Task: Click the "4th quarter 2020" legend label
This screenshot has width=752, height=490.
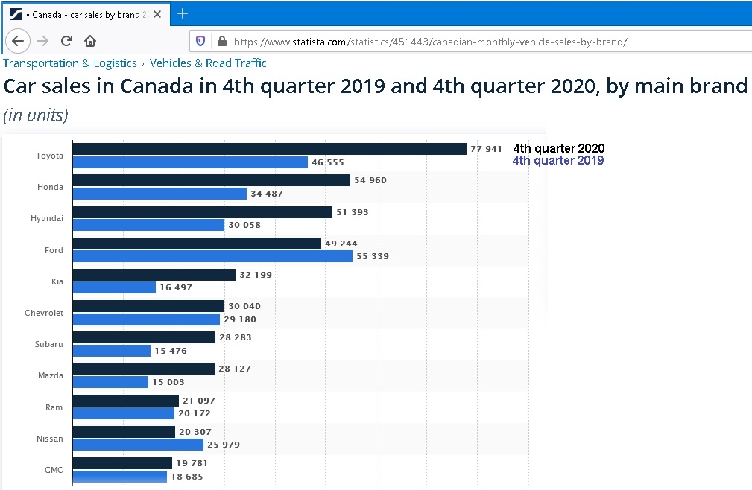Action: point(559,148)
